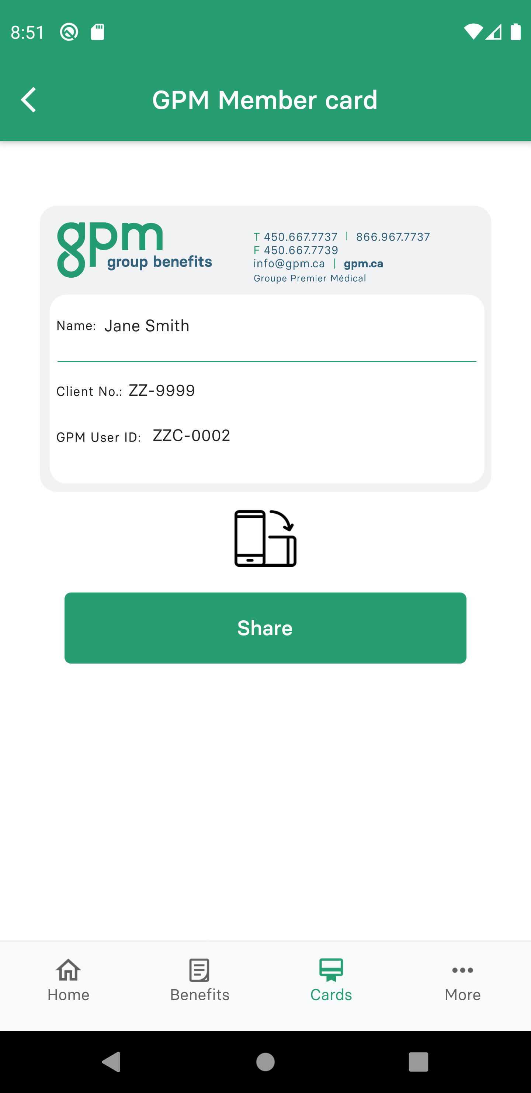Screen dimensions: 531x1093
Task: Tap toll-free number 866.967.7737
Action: (393, 237)
